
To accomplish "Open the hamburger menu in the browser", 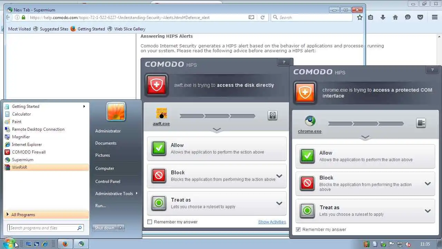I will [x=435, y=17].
